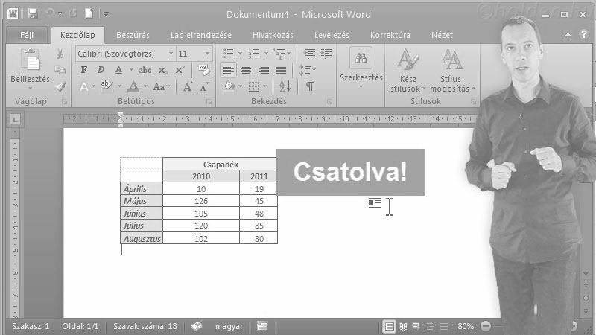Click the New document icon in title bar
The height and width of the screenshot is (335, 596).
point(89,14)
